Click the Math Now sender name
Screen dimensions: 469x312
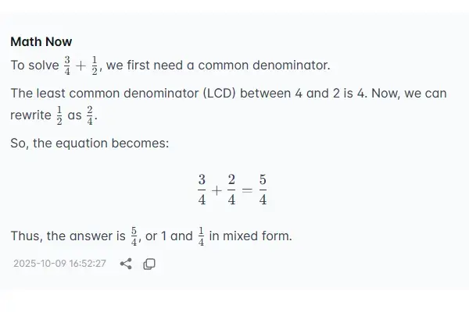coord(41,41)
